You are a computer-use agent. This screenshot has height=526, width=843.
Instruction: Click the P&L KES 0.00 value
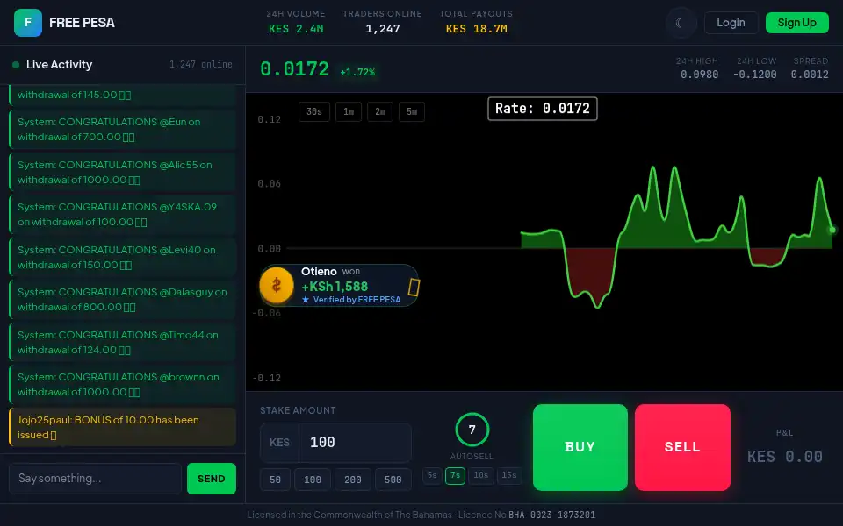(x=785, y=457)
